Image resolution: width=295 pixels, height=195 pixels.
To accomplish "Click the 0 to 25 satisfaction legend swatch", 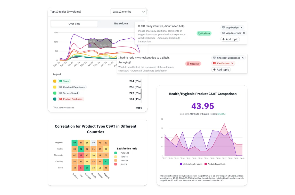I will coord(116,164).
